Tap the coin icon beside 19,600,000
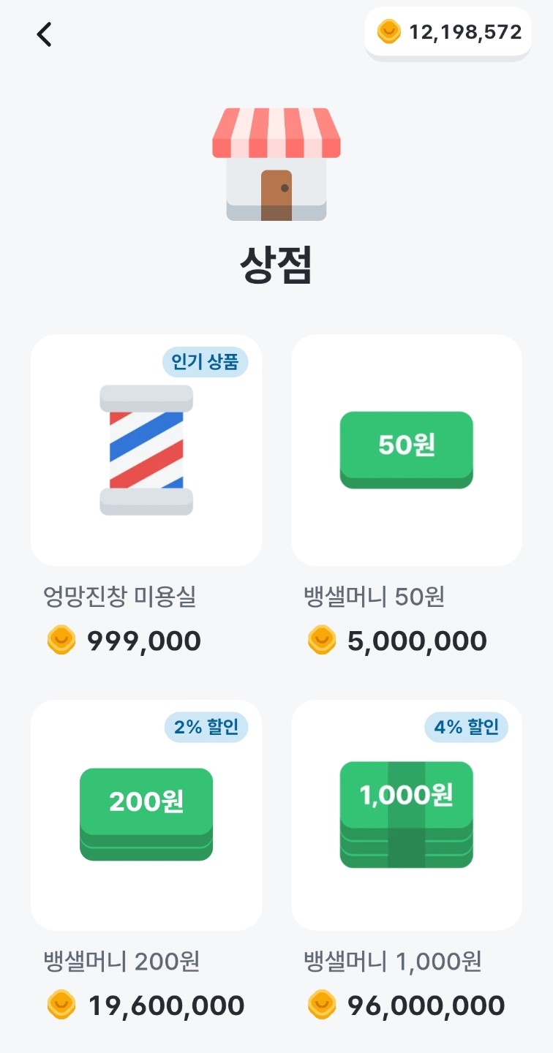This screenshot has width=553, height=1053. point(61,1005)
